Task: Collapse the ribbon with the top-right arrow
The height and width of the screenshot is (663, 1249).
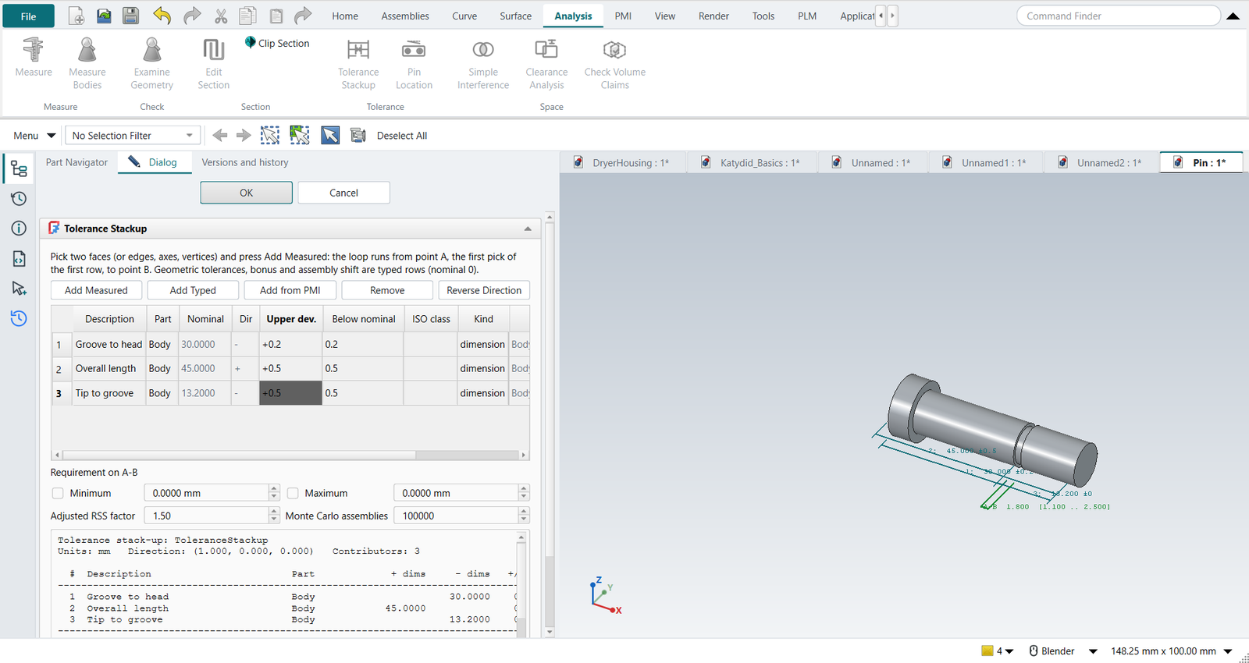Action: coord(1233,16)
